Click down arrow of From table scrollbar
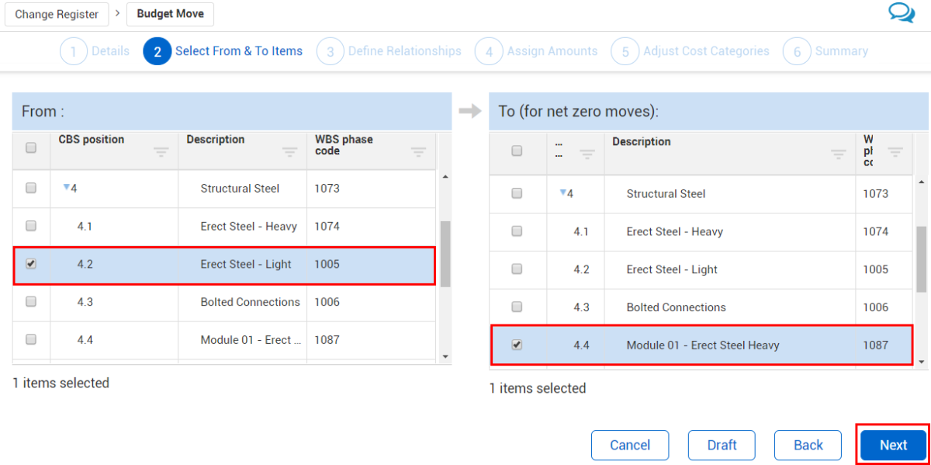 click(x=445, y=356)
